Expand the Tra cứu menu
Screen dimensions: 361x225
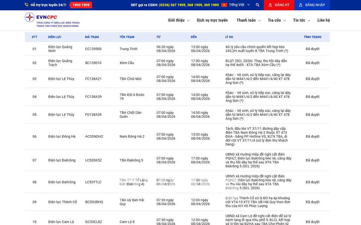pos(276,20)
